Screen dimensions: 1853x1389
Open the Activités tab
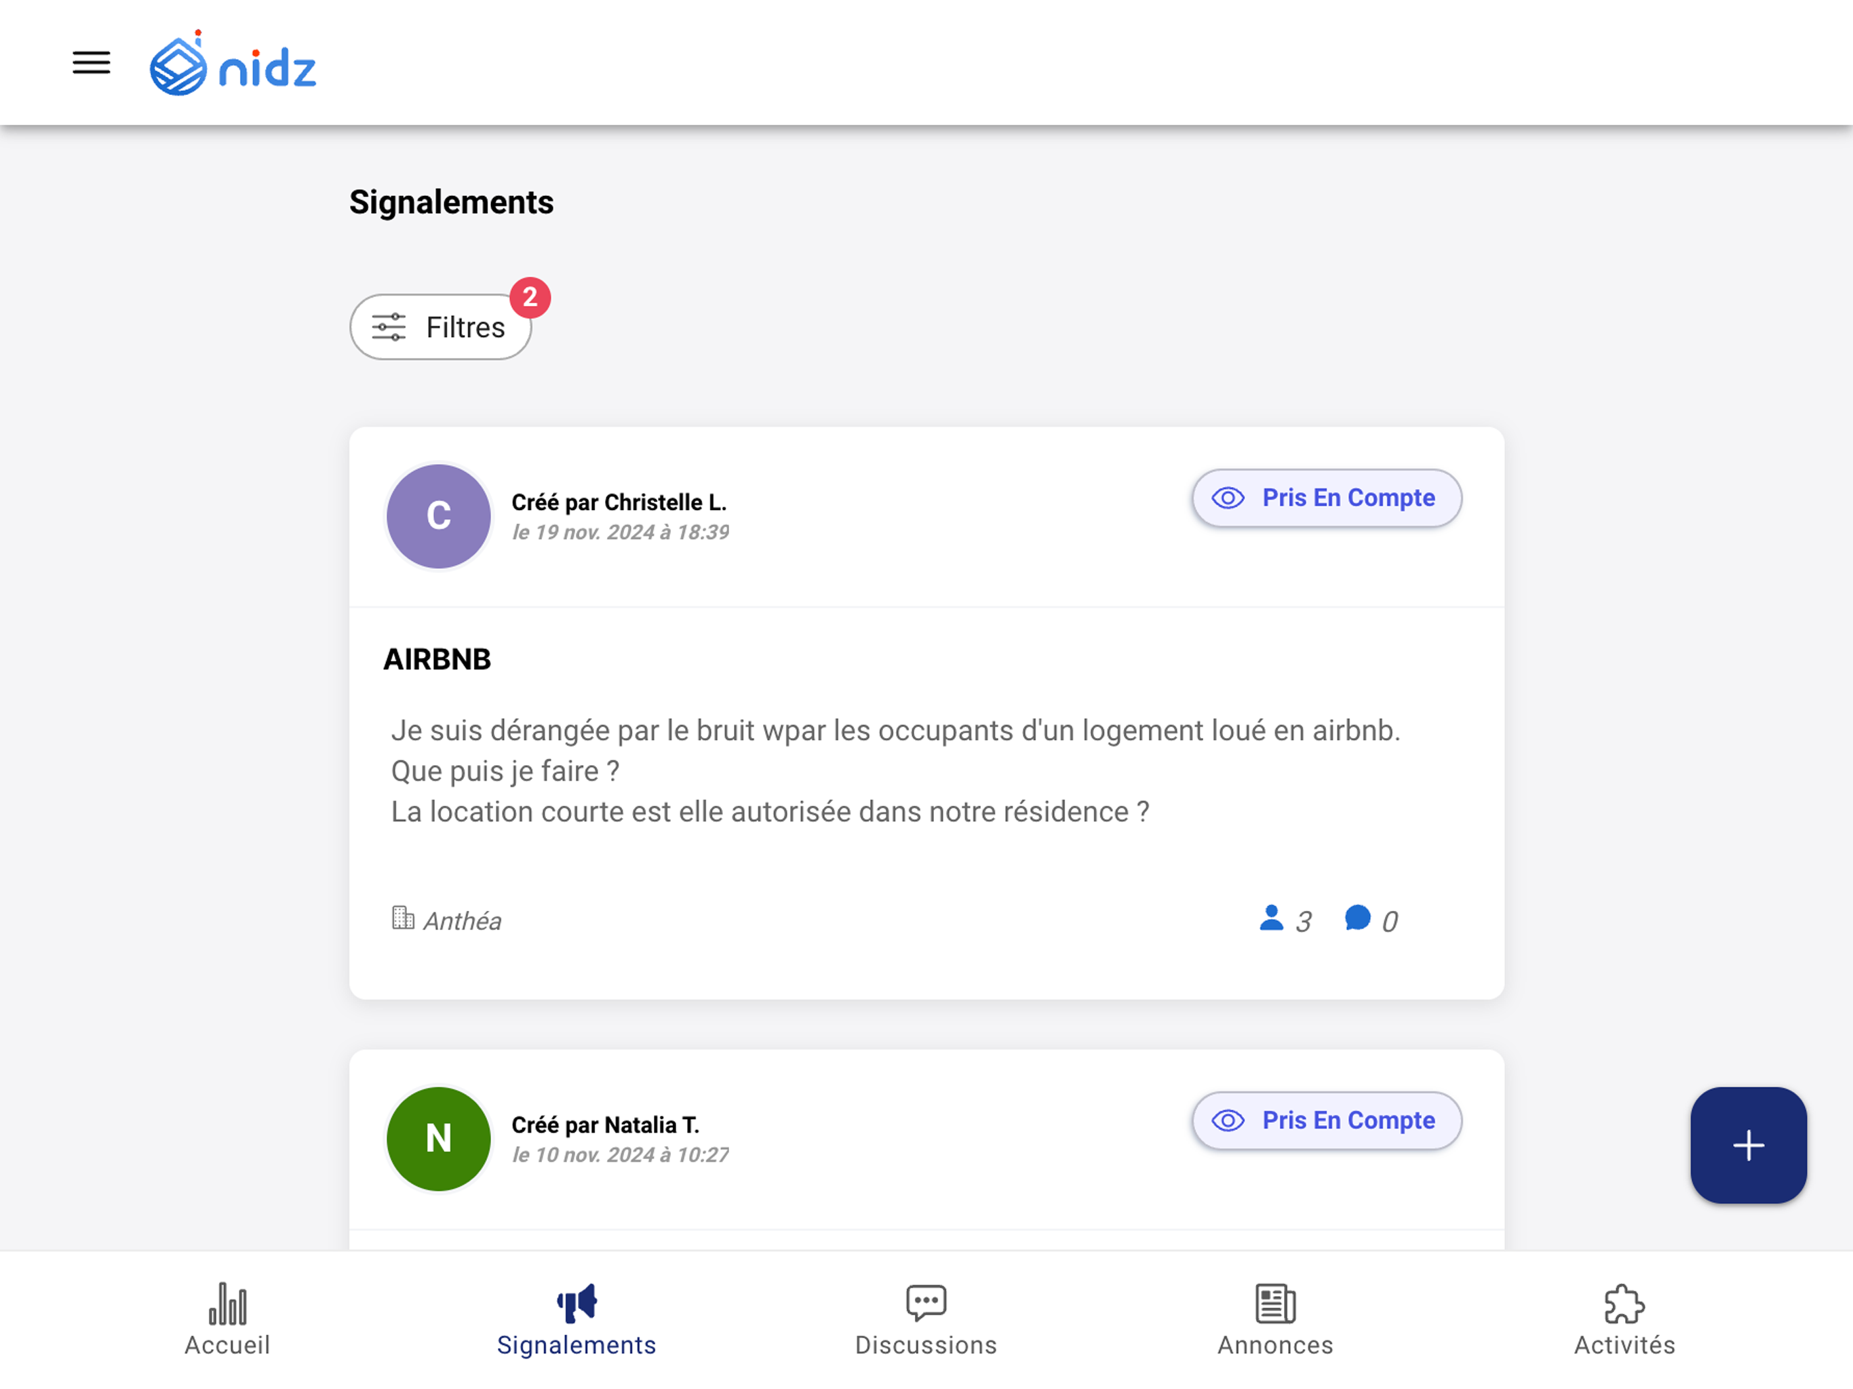point(1624,1319)
